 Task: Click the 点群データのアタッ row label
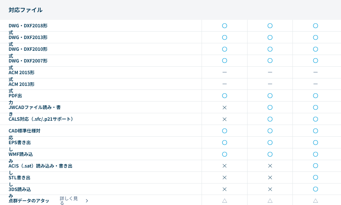pyautogui.click(x=29, y=201)
